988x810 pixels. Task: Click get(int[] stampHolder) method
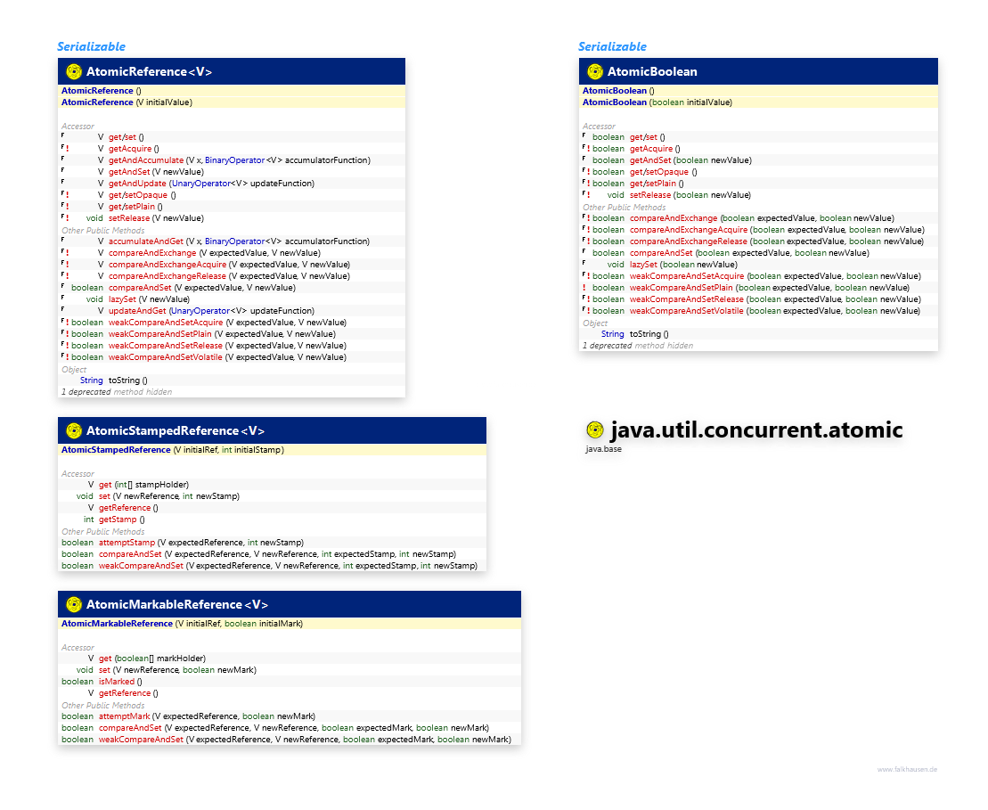(x=143, y=485)
